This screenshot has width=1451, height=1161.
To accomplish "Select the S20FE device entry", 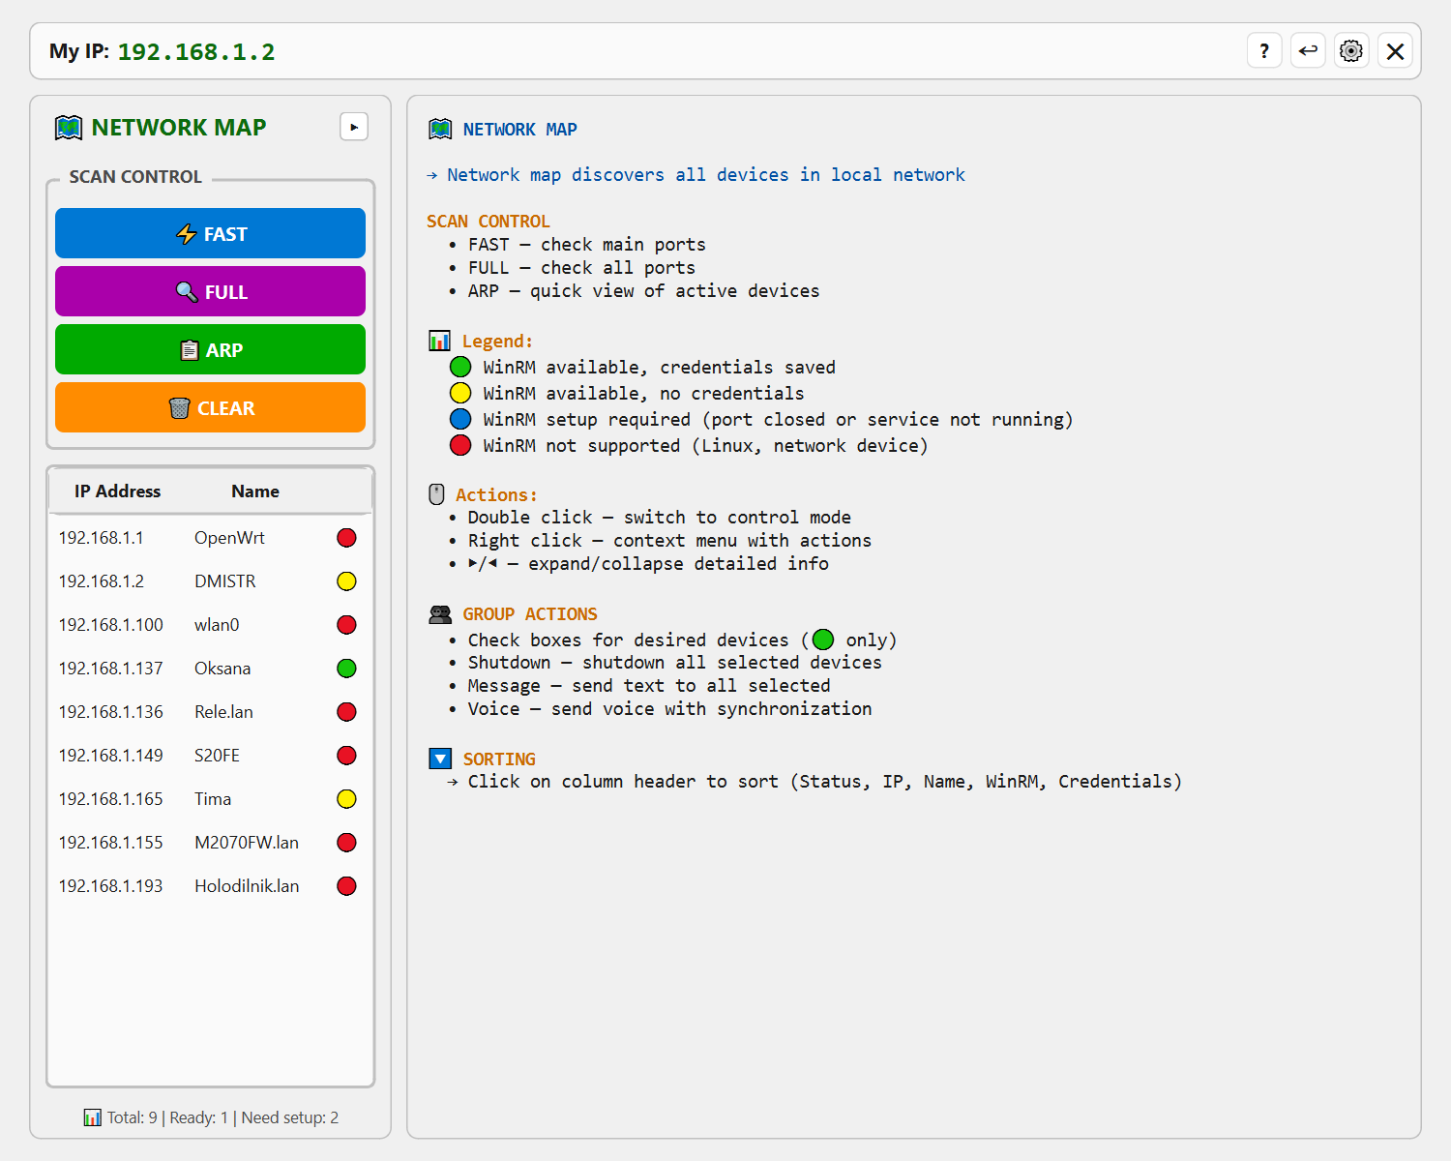I will (x=217, y=756).
